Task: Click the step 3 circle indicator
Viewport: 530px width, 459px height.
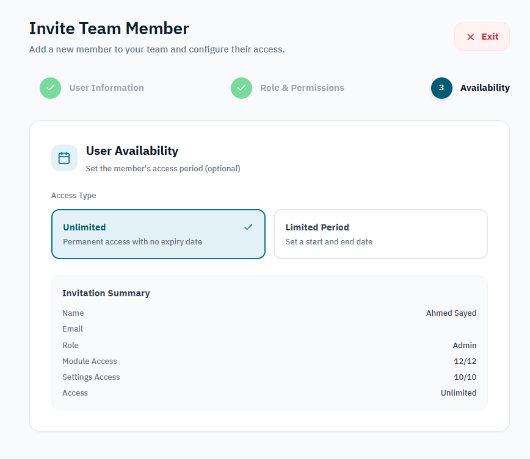Action: pos(441,88)
